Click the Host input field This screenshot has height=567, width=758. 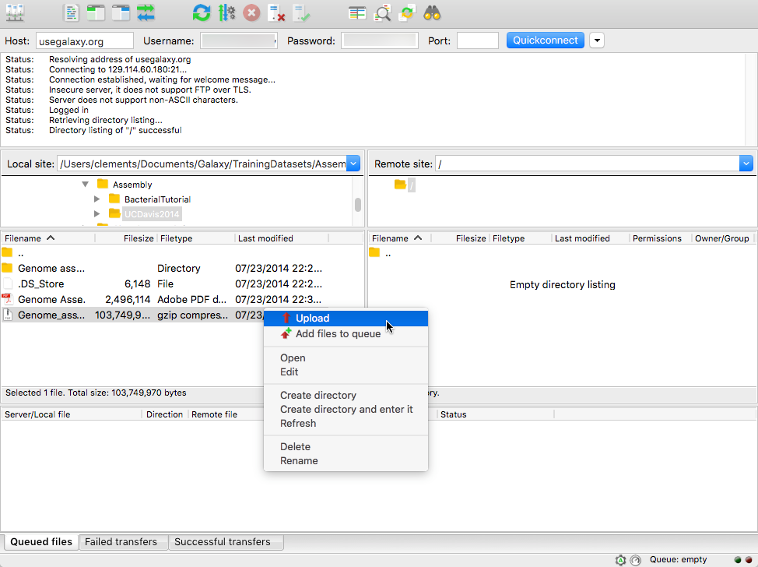pos(85,40)
